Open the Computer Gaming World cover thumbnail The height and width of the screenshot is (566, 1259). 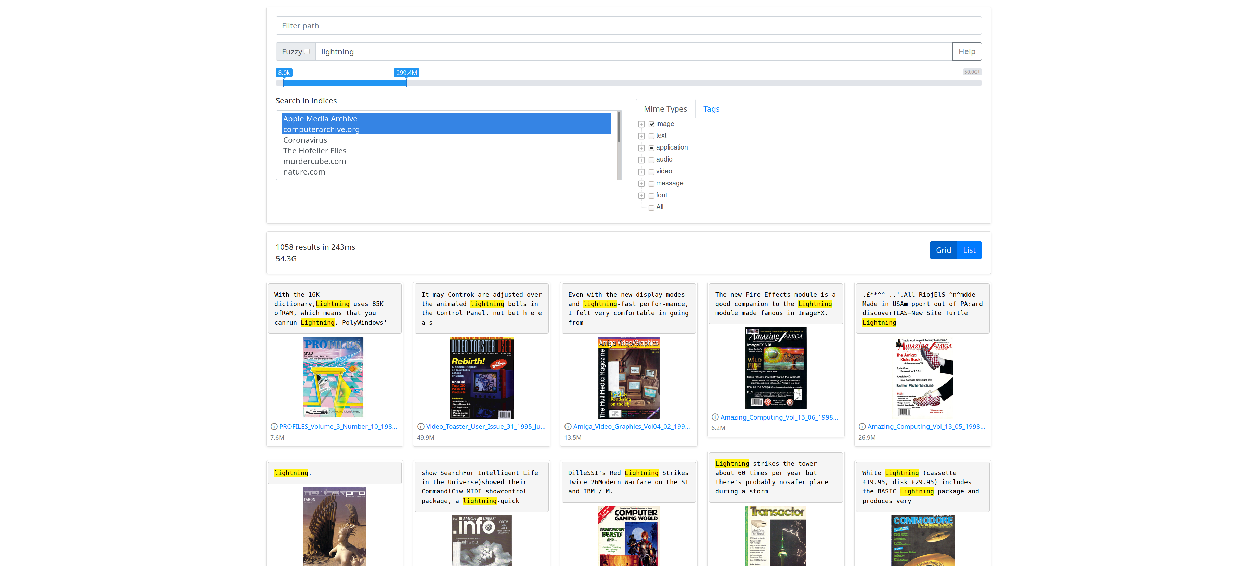point(628,536)
